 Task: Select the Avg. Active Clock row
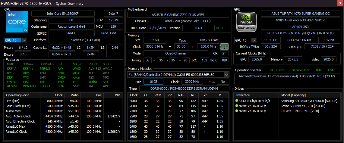pyautogui.click(x=64, y=116)
